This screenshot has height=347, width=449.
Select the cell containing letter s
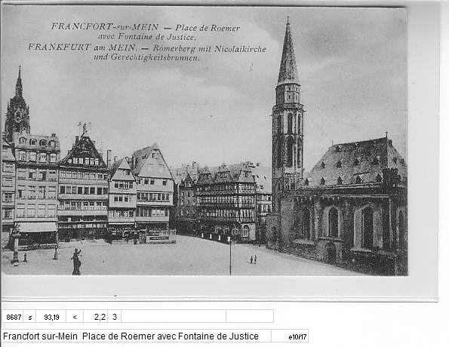click(29, 316)
